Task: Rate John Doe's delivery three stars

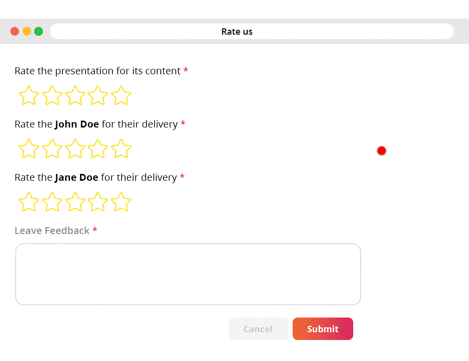Action: tap(75, 149)
